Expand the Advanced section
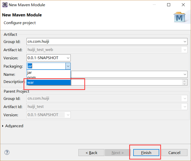The image size is (191, 161). [x=3, y=126]
